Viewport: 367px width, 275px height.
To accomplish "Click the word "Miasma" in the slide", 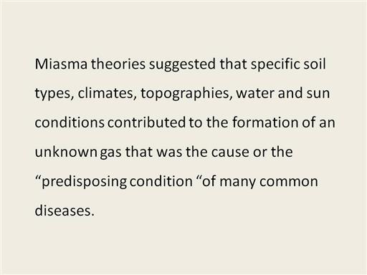I will pyautogui.click(x=61, y=64).
